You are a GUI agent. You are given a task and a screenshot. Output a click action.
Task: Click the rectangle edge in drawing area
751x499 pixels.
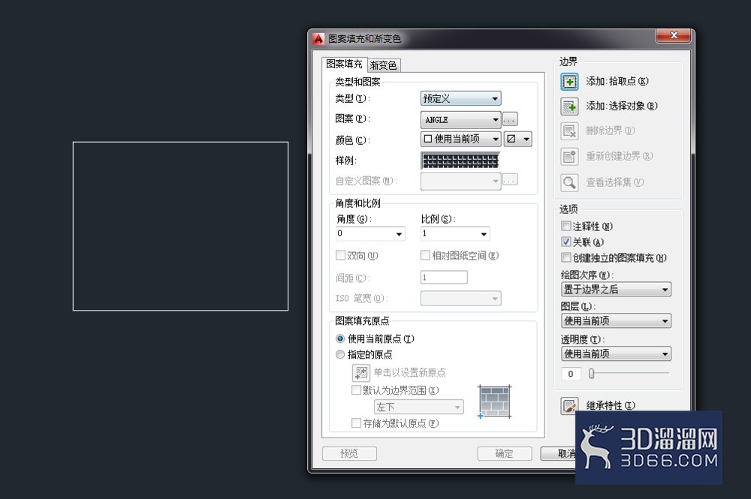coord(180,142)
